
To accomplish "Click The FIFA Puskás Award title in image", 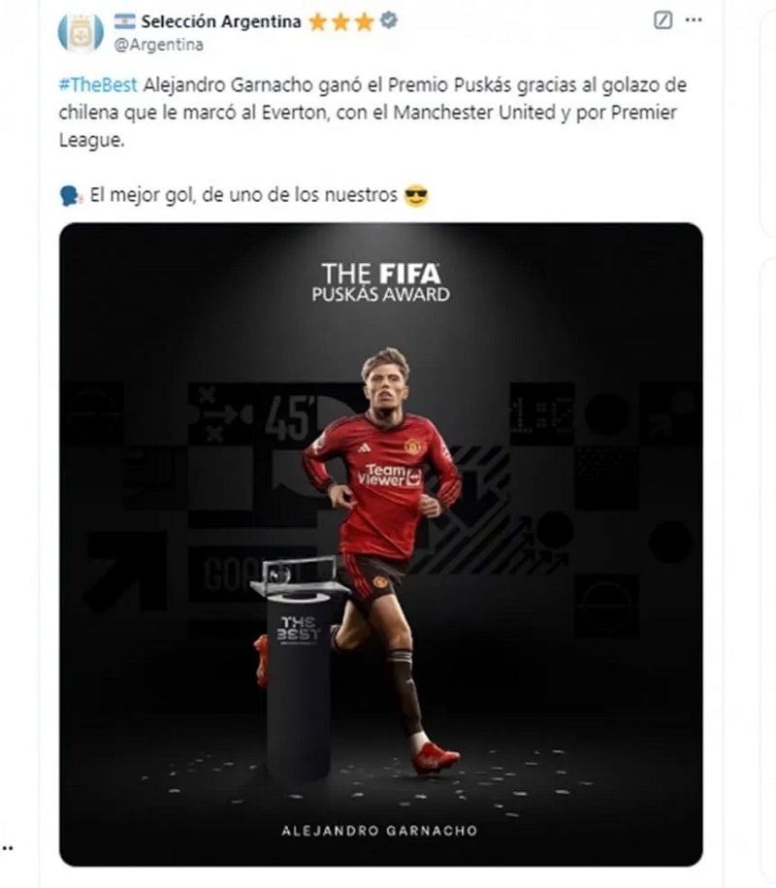I will [381, 281].
